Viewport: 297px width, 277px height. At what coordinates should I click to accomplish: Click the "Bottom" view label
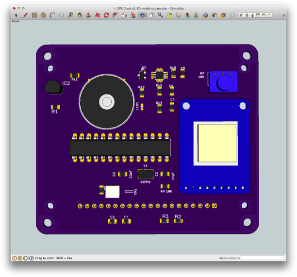point(16,21)
